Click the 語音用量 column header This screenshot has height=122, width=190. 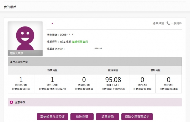point(52,70)
